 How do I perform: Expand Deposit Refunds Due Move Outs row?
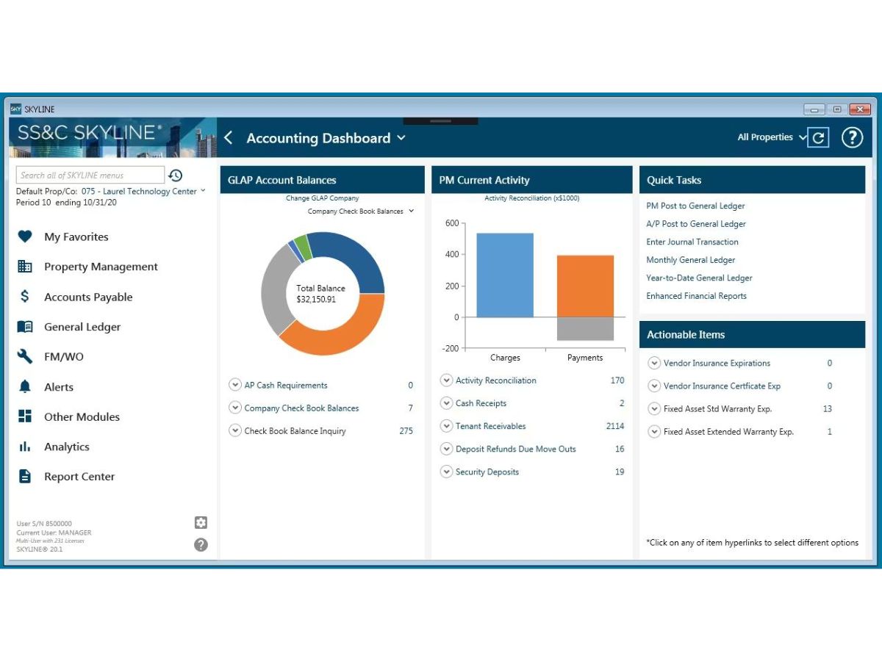tap(446, 449)
